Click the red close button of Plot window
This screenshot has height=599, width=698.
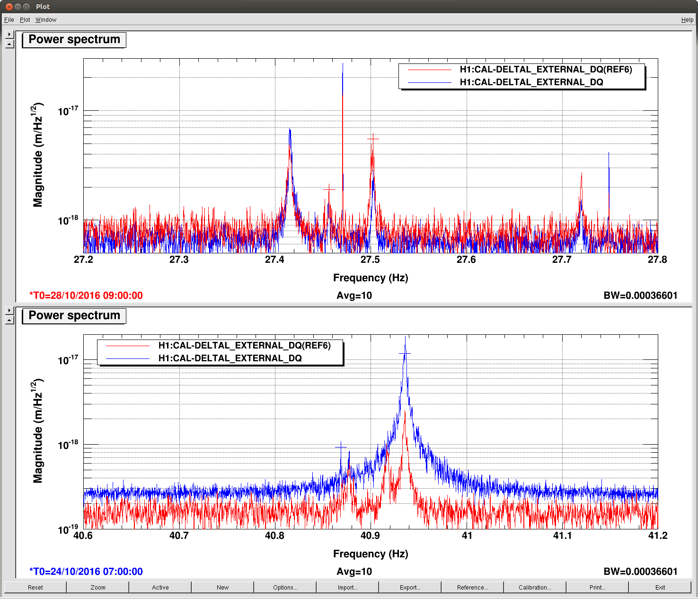(x=9, y=7)
